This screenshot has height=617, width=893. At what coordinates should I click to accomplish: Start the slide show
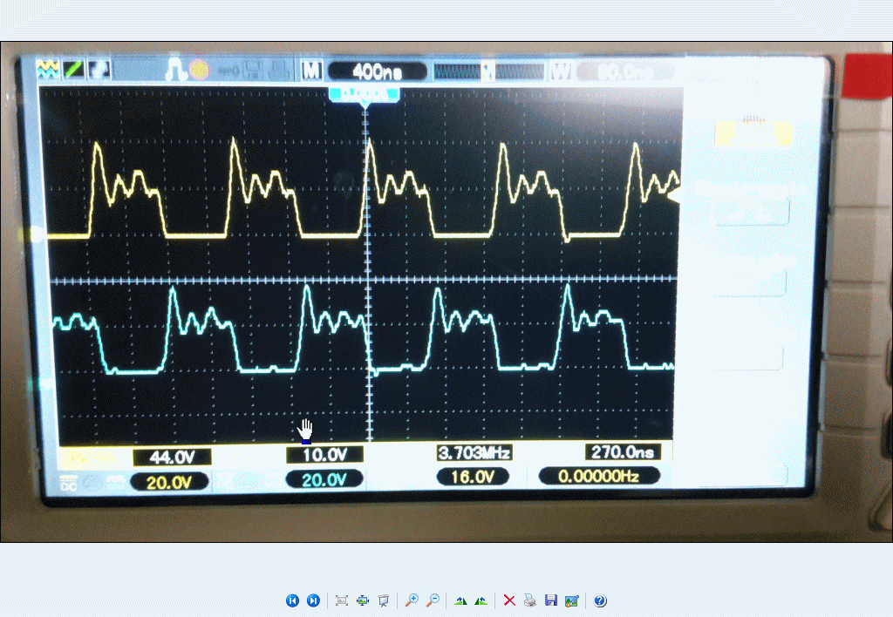[383, 600]
